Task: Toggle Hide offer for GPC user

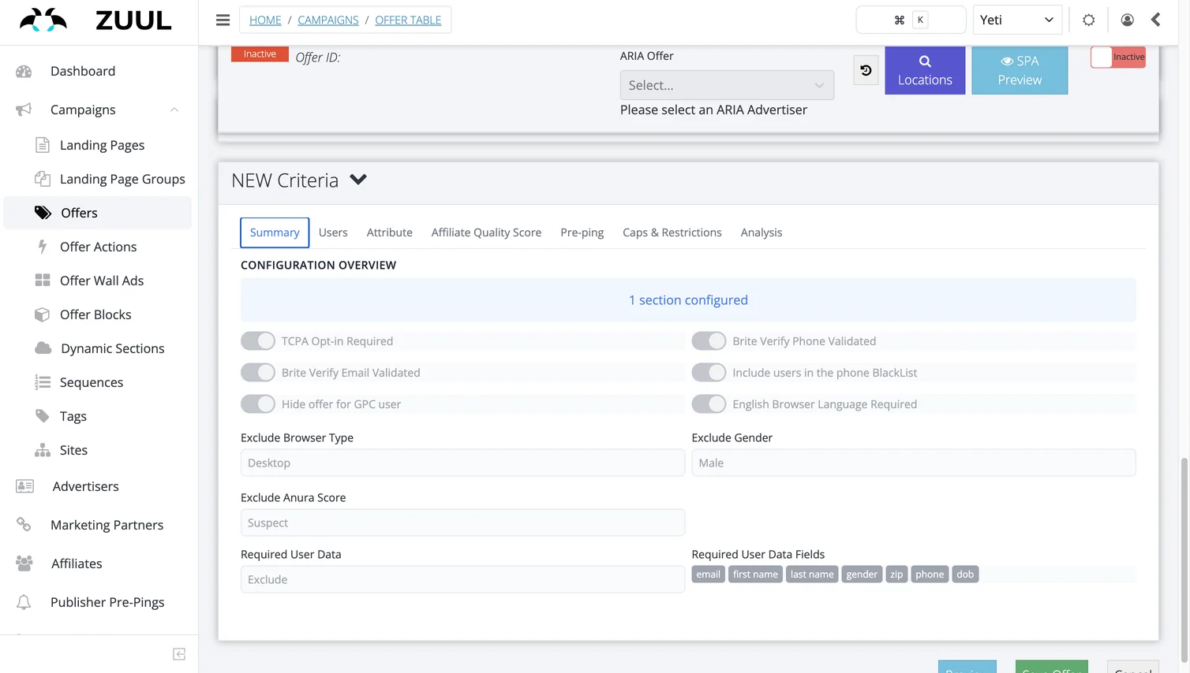Action: [258, 404]
